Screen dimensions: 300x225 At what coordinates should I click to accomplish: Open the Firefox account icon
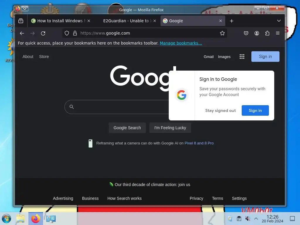pyautogui.click(x=257, y=33)
